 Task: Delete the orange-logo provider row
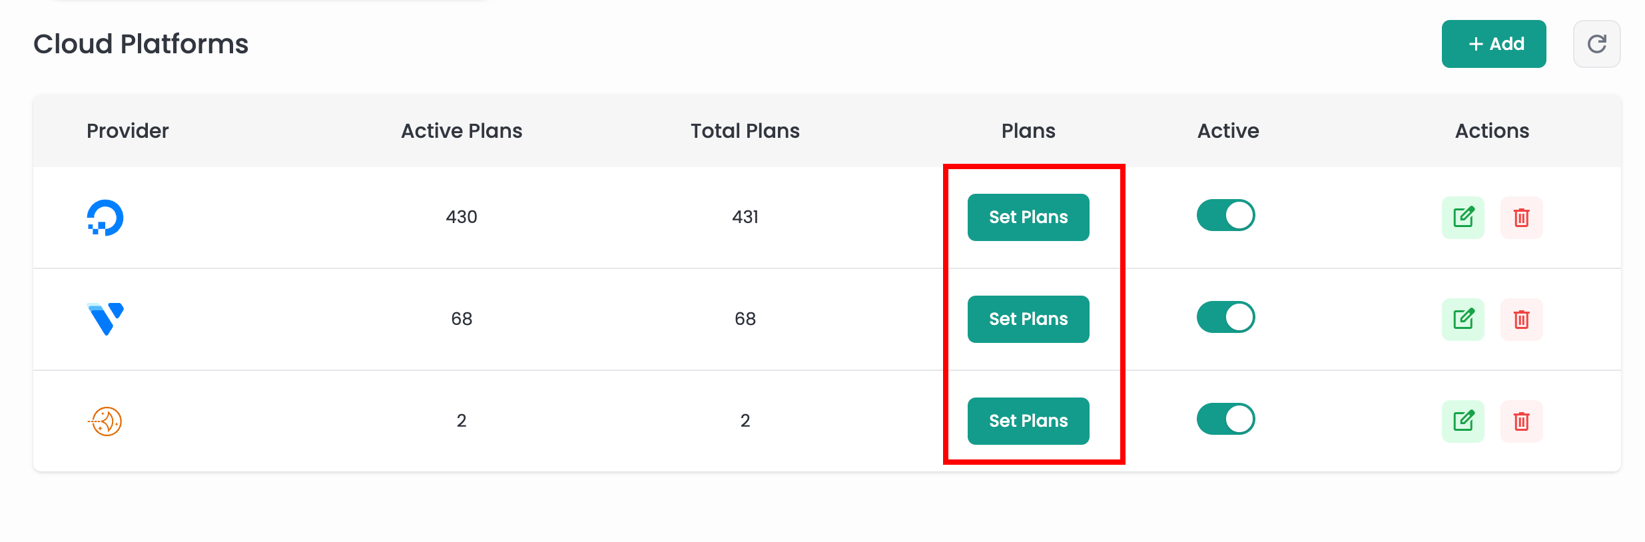pyautogui.click(x=1521, y=421)
